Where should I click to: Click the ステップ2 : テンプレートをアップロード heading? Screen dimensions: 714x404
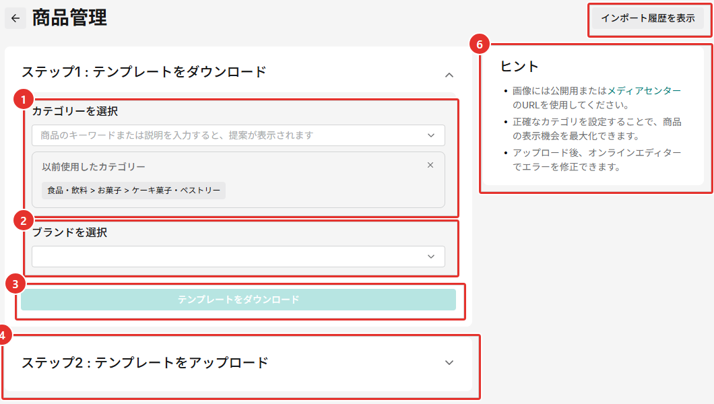pos(145,363)
